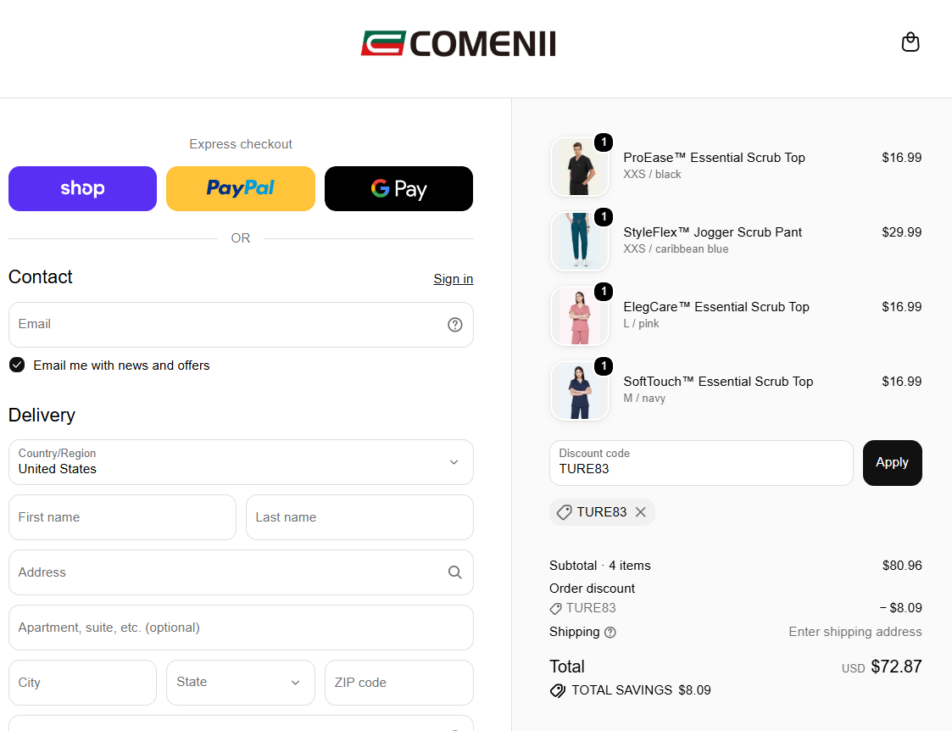Click the shipping info question mark icon
Screen dimensions: 952x731
pos(610,633)
